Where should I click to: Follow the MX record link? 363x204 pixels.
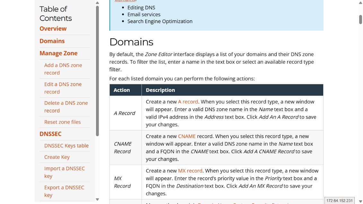(x=190, y=171)
